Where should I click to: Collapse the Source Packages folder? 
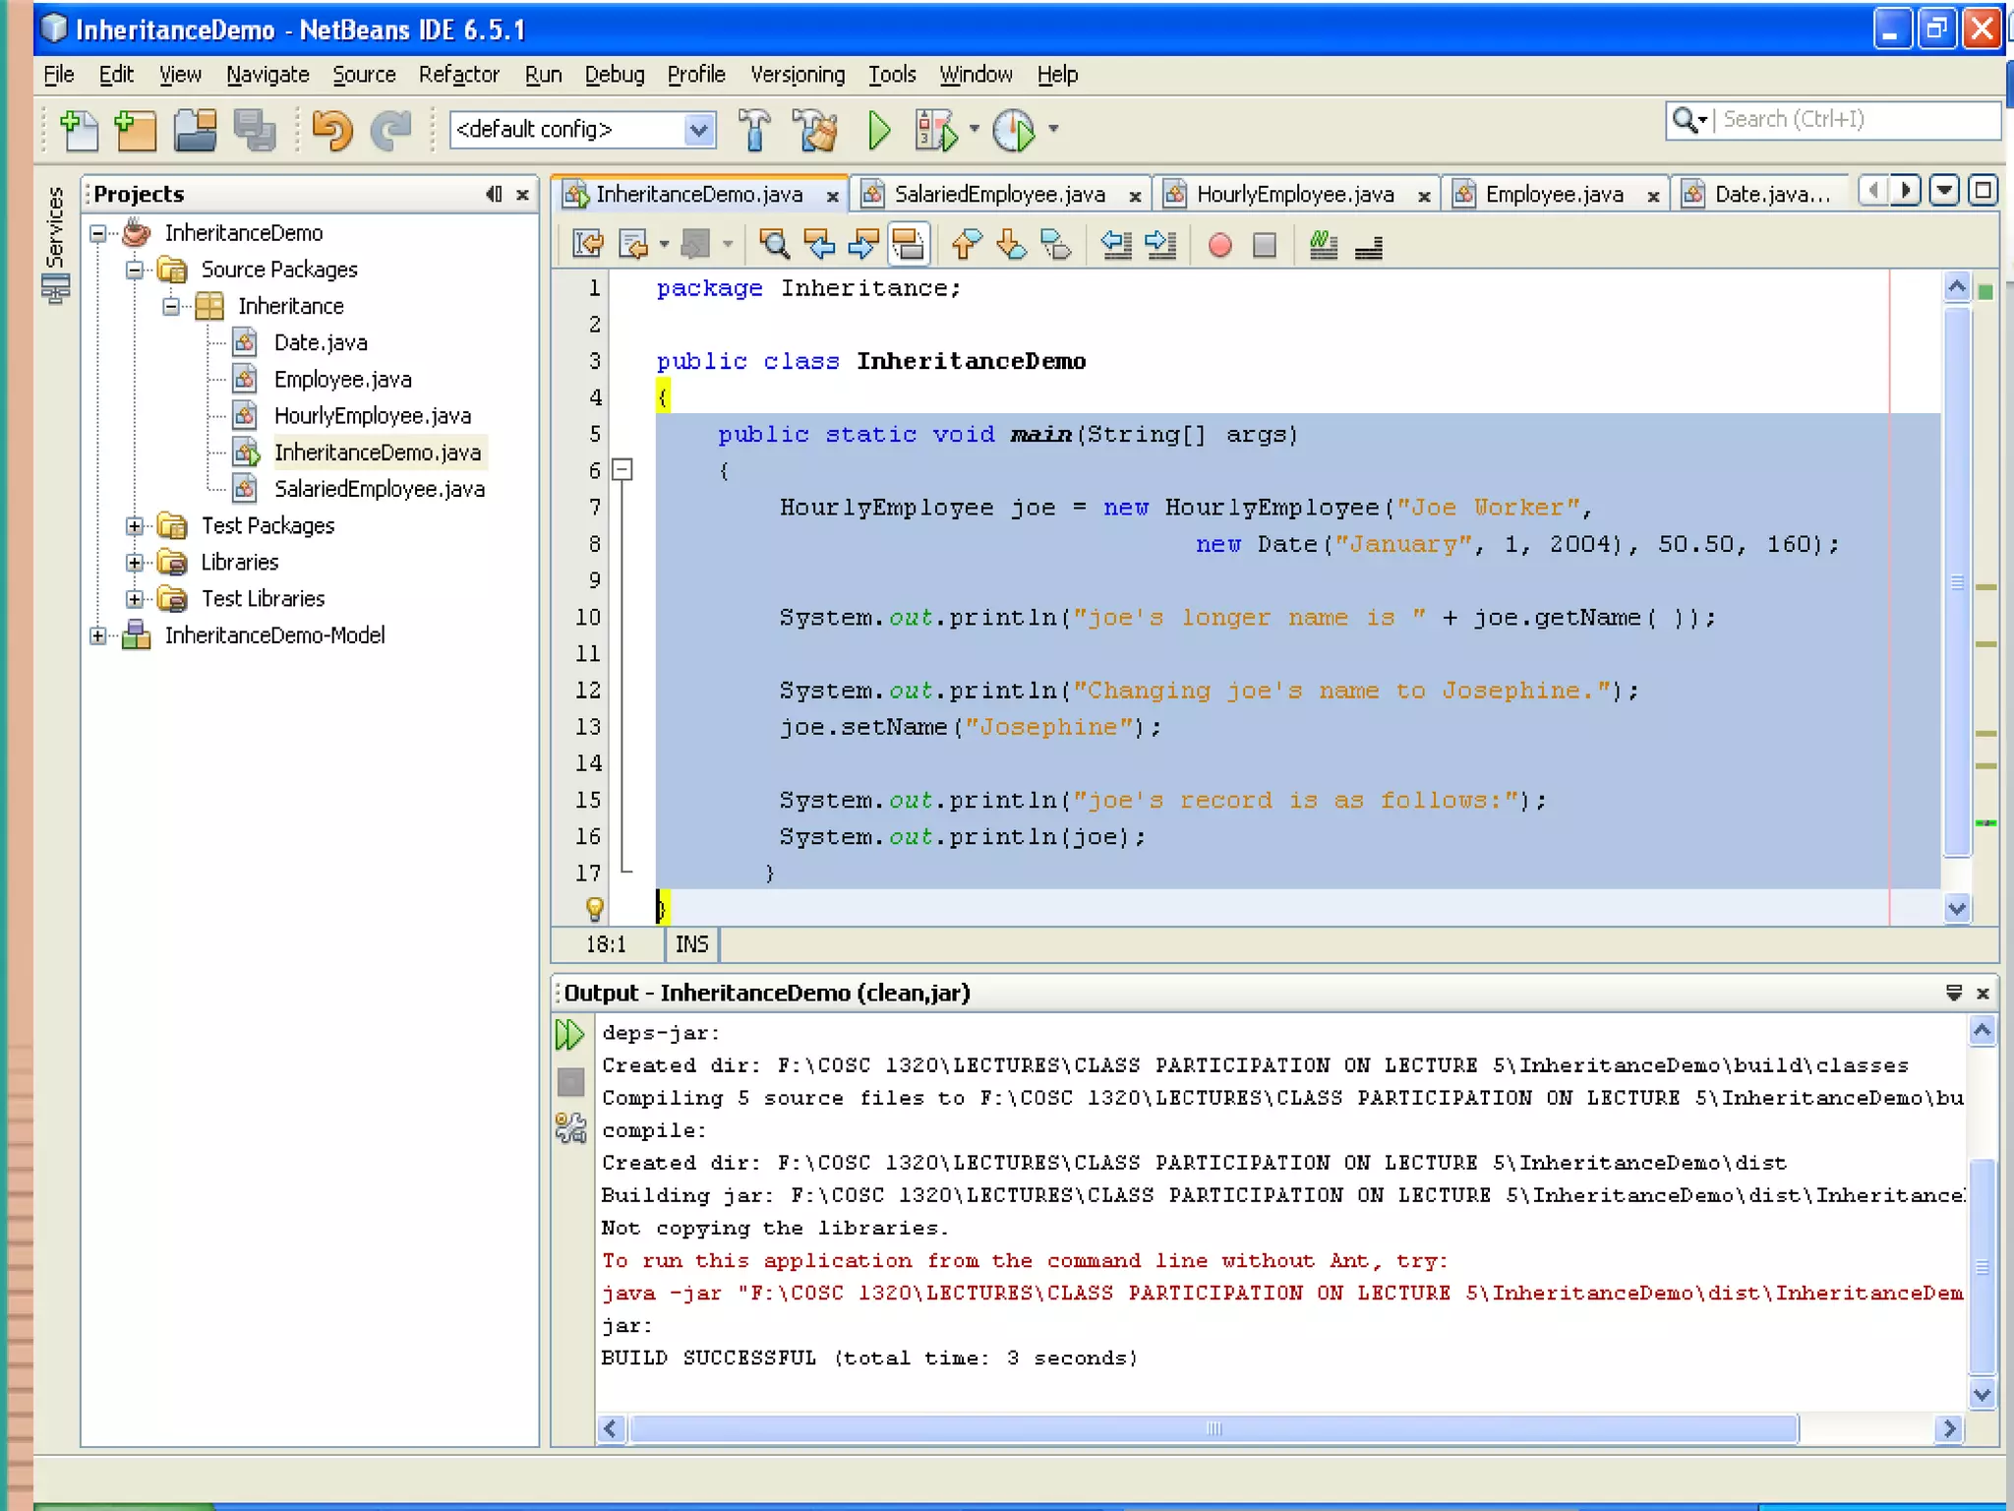[135, 270]
